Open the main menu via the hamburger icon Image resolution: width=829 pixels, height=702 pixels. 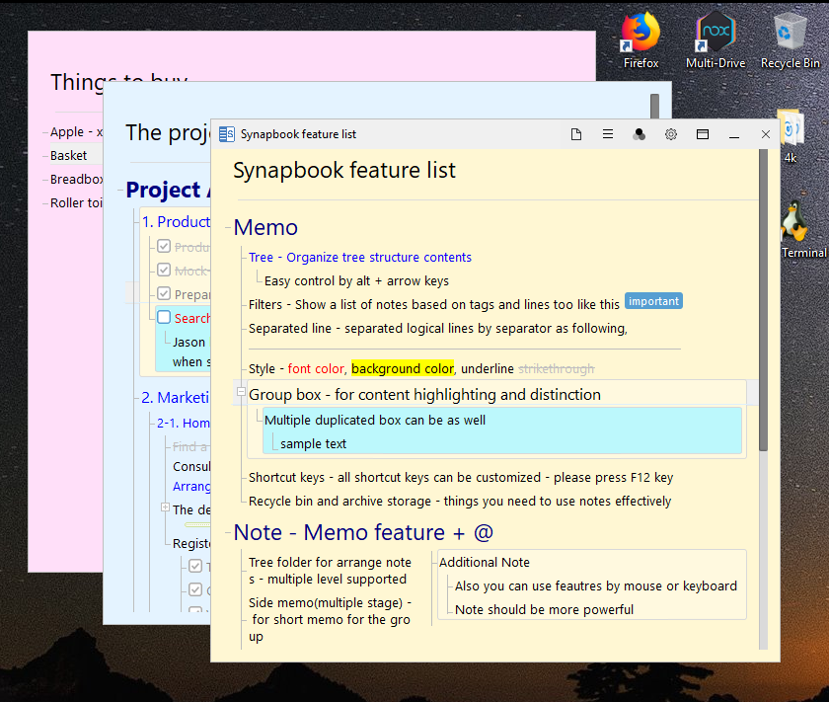click(x=608, y=134)
